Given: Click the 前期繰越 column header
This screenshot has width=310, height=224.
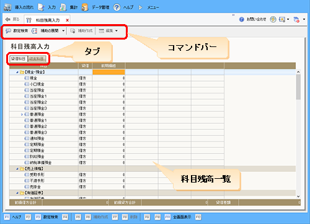Looking at the screenshot, I should tap(108, 66).
